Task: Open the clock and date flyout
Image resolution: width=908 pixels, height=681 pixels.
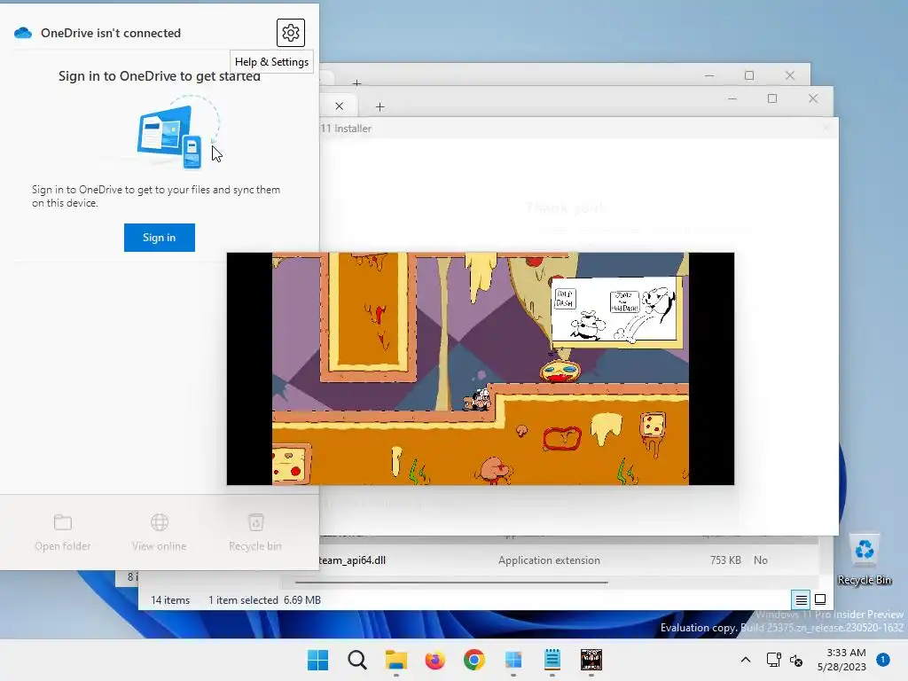Action: (841, 660)
